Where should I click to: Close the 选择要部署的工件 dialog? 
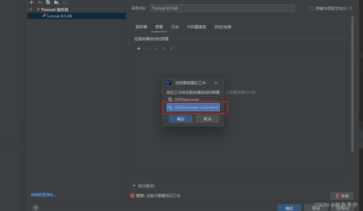click(x=216, y=83)
